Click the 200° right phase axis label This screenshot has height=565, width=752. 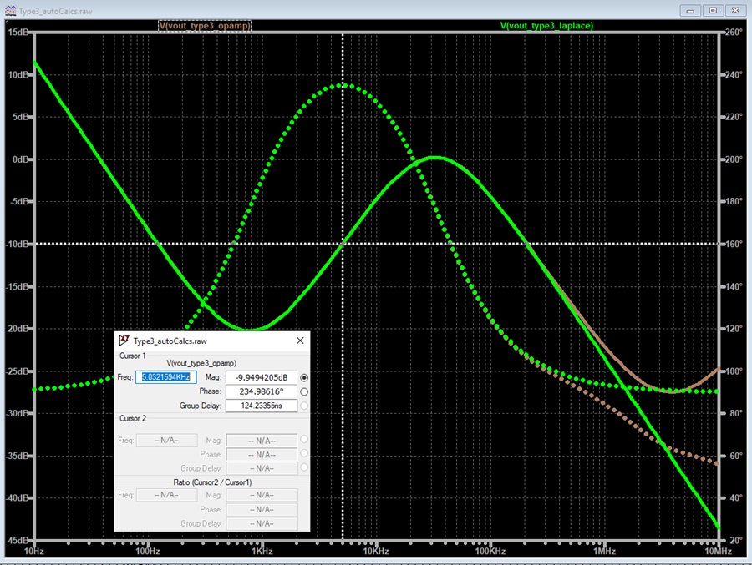tap(734, 159)
